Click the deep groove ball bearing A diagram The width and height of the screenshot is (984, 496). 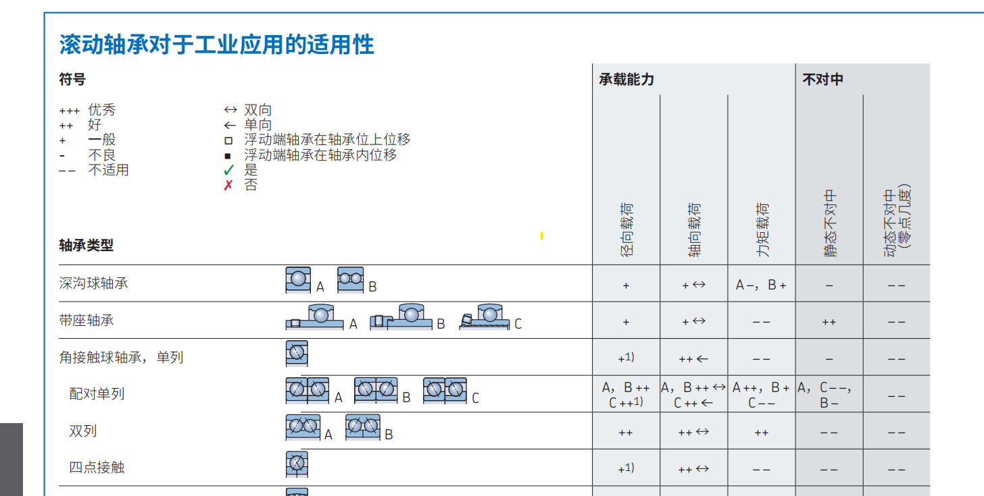click(298, 280)
